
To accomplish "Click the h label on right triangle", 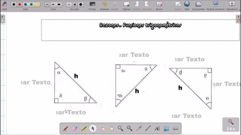I will pos(180,88).
